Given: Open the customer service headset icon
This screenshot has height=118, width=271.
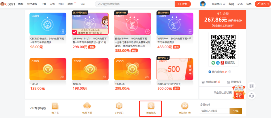Looking at the screenshot, I should (251, 96).
